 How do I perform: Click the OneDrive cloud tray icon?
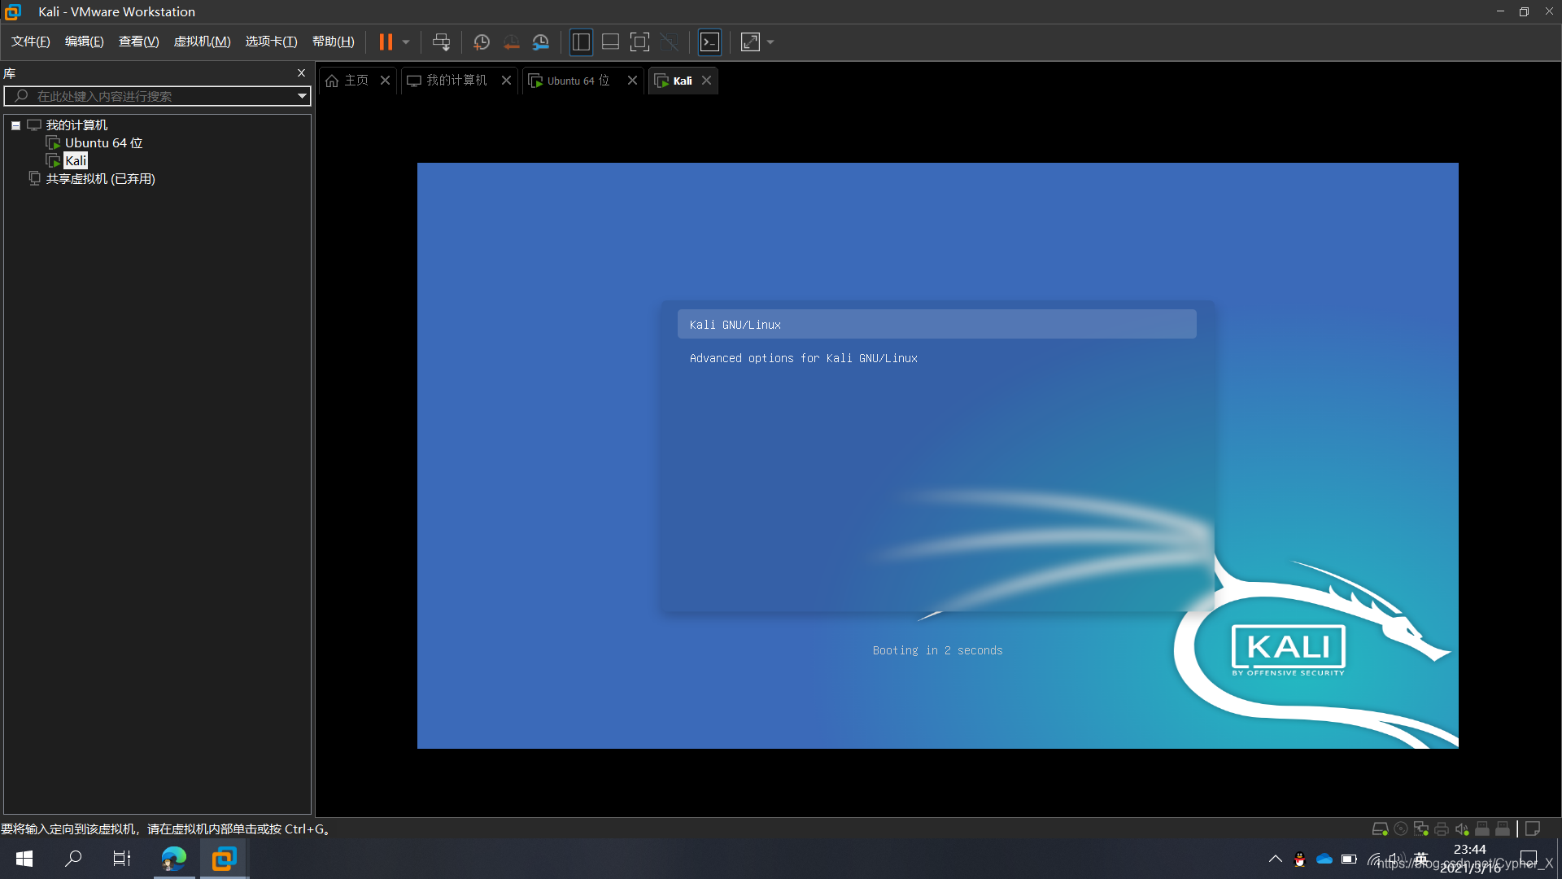(x=1324, y=859)
